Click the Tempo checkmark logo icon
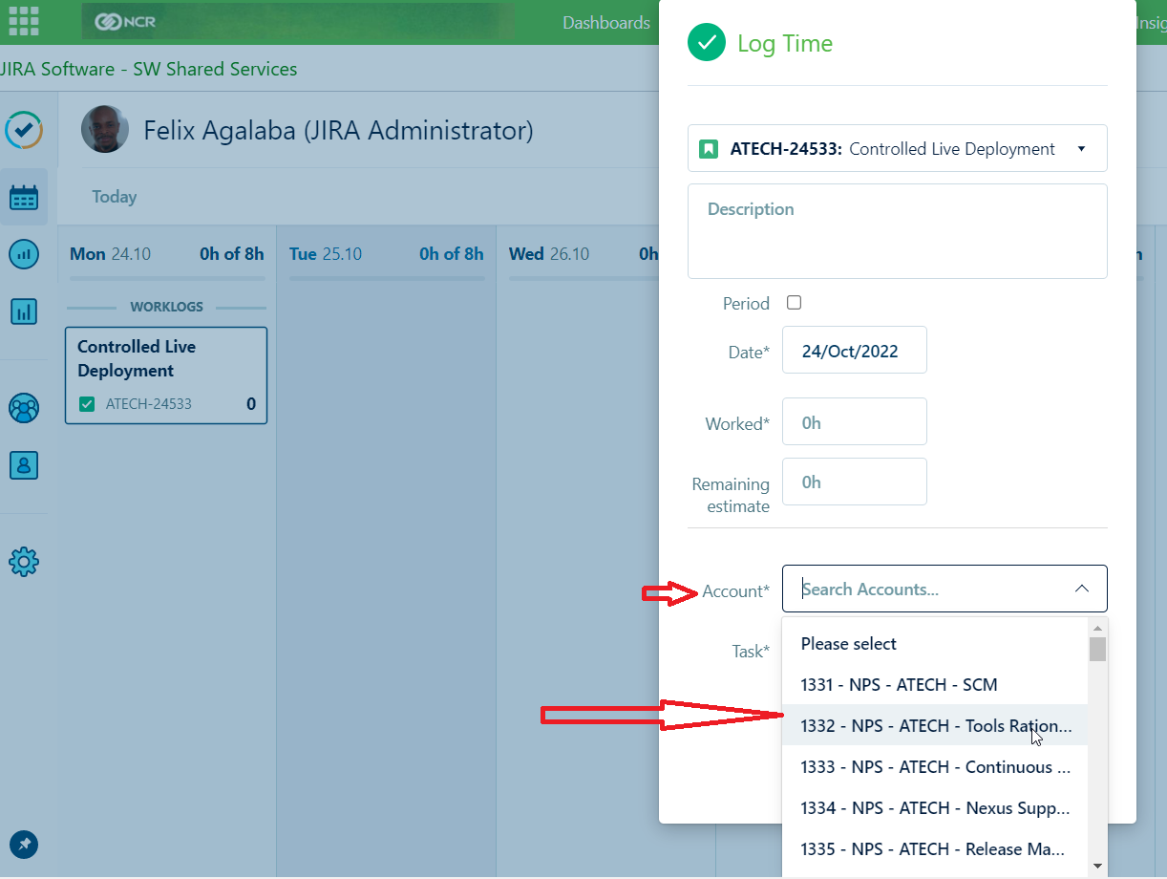The image size is (1167, 879). pos(23,130)
